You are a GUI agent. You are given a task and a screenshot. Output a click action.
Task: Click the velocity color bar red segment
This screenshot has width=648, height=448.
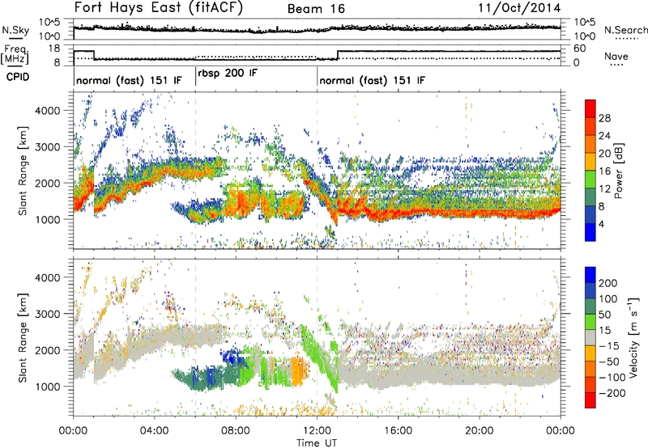pyautogui.click(x=590, y=400)
